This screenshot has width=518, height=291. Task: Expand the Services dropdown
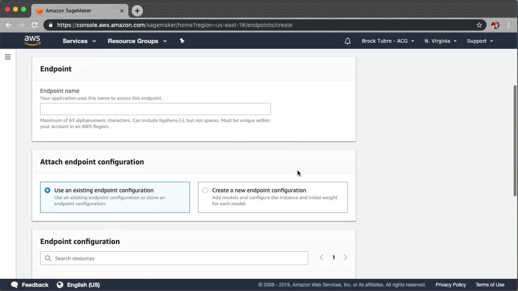point(79,41)
